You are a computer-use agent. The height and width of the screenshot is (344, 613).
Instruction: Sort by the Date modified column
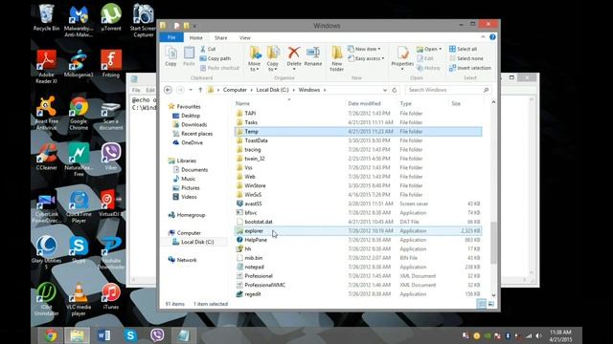pos(364,104)
